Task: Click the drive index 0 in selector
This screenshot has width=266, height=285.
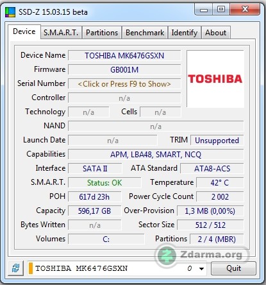Action: point(189,268)
